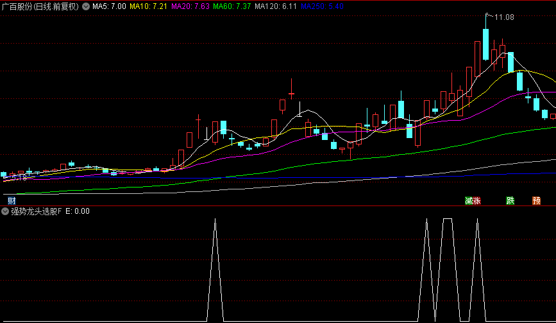
Task: Click the flat-topped signal spike in the indicator panel
Action: click(x=447, y=220)
